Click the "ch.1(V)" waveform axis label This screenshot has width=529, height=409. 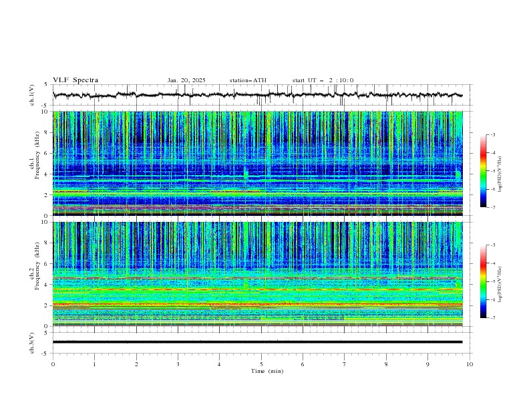[32, 95]
